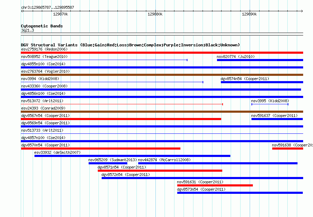The image size is (313, 217).
Task: Click the esv33932 (deSmith2007) label
Action: [57, 152]
